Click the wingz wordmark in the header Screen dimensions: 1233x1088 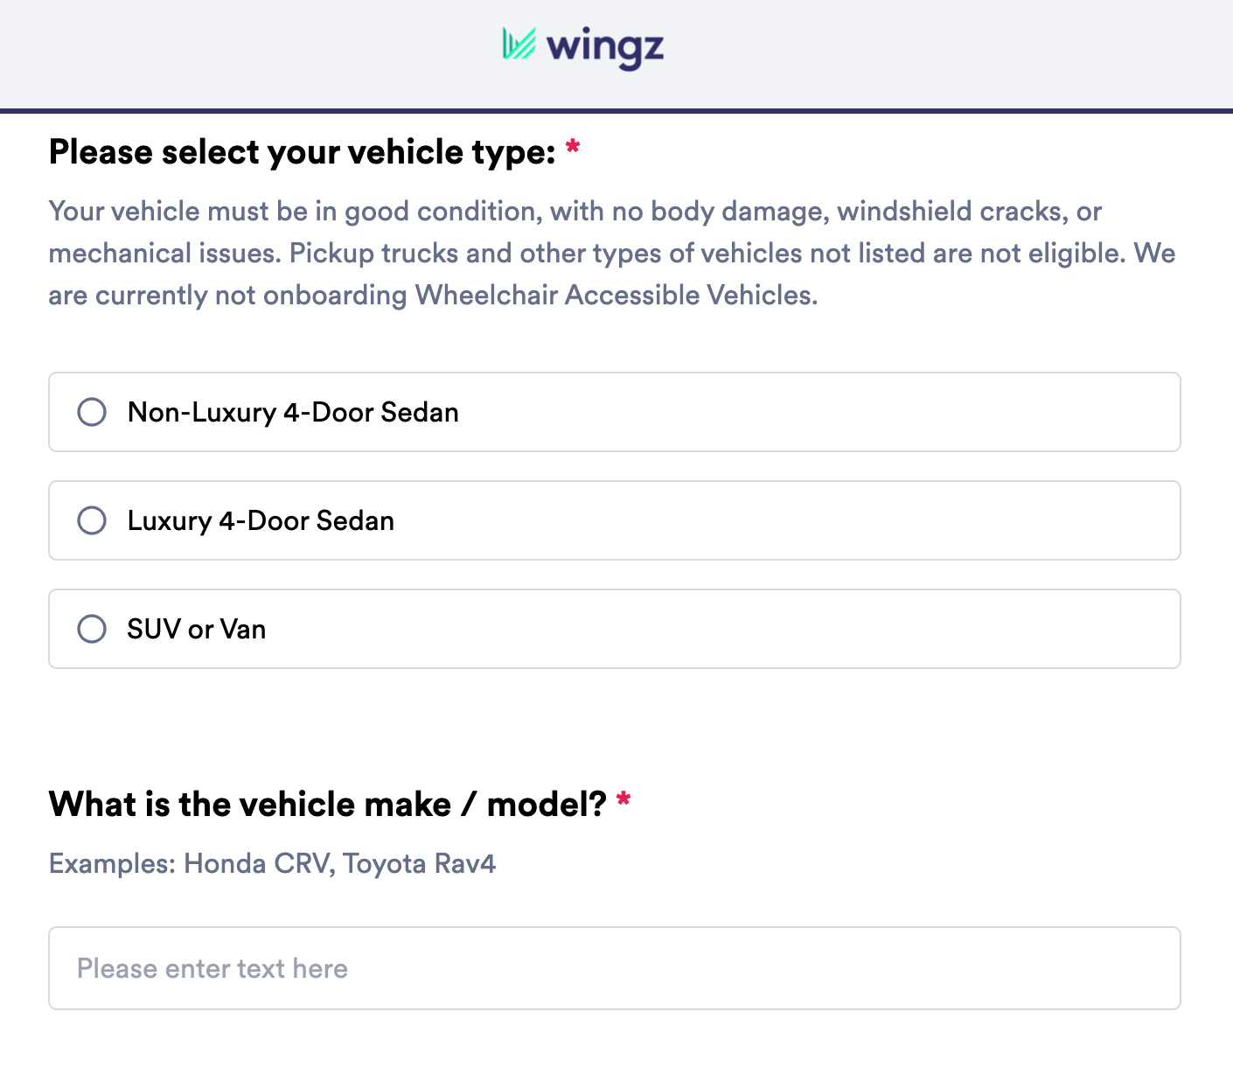pos(605,46)
